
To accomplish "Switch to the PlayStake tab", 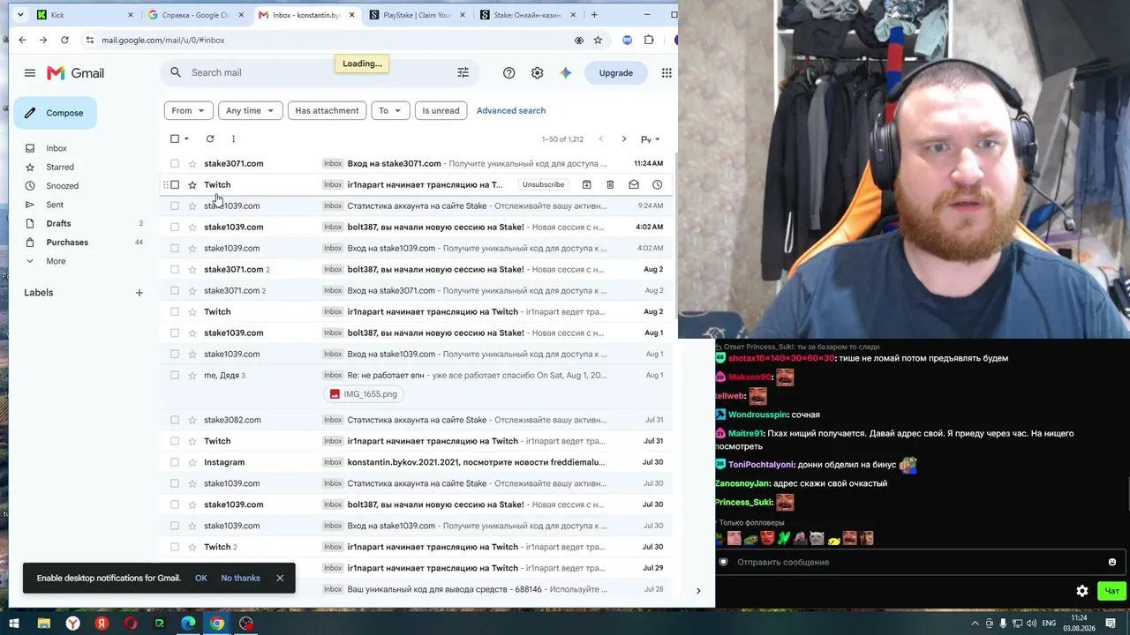I will [417, 15].
